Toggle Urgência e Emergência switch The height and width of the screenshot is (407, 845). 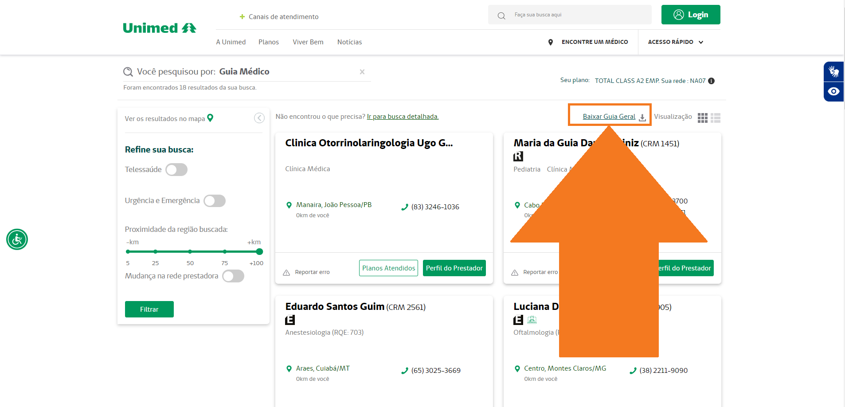point(215,201)
